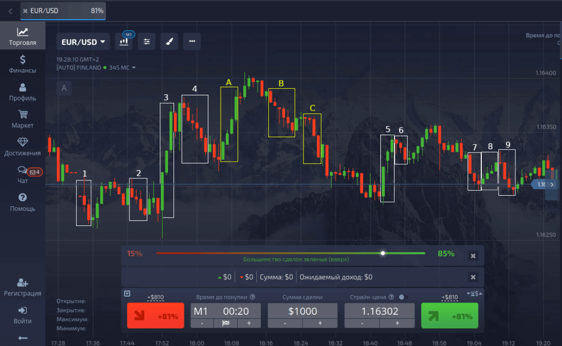Expand the EUR/USD asset dropdown

83,42
